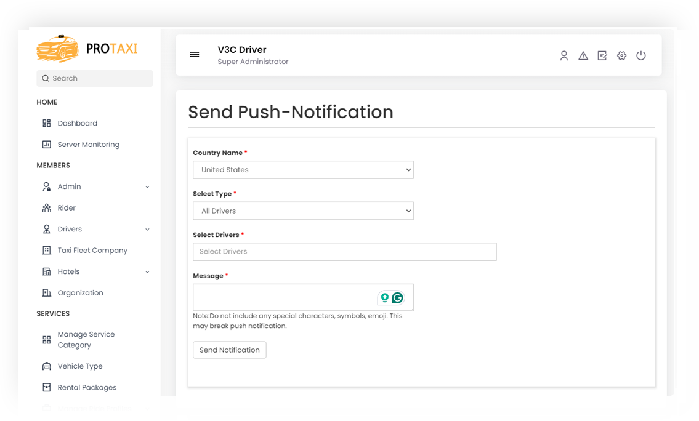Open the notes/edit log icon in header

tap(602, 55)
